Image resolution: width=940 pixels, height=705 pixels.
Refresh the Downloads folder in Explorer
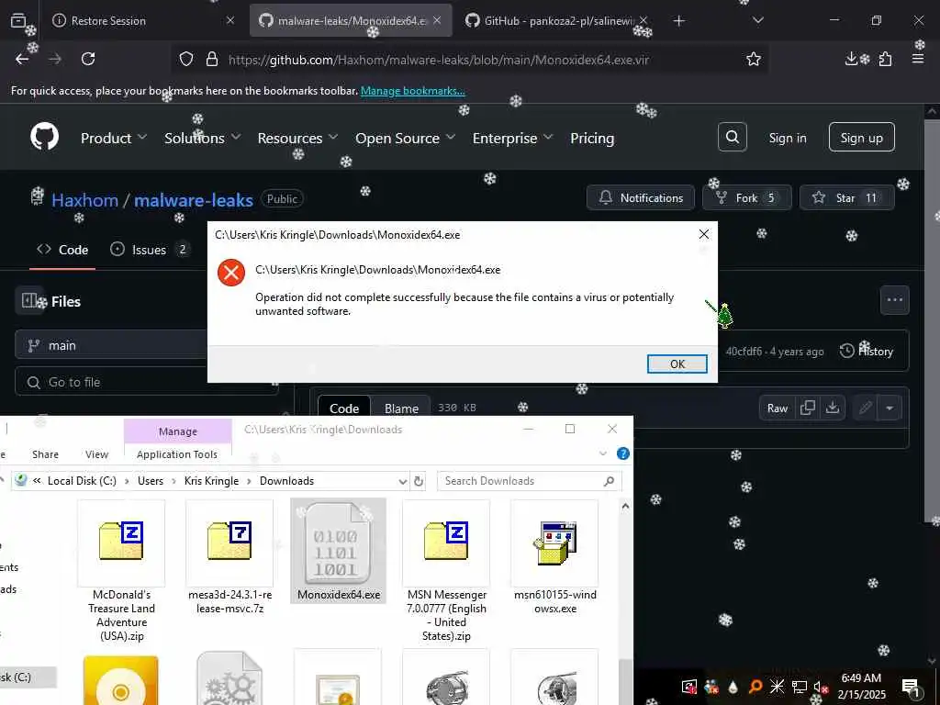[x=419, y=481]
